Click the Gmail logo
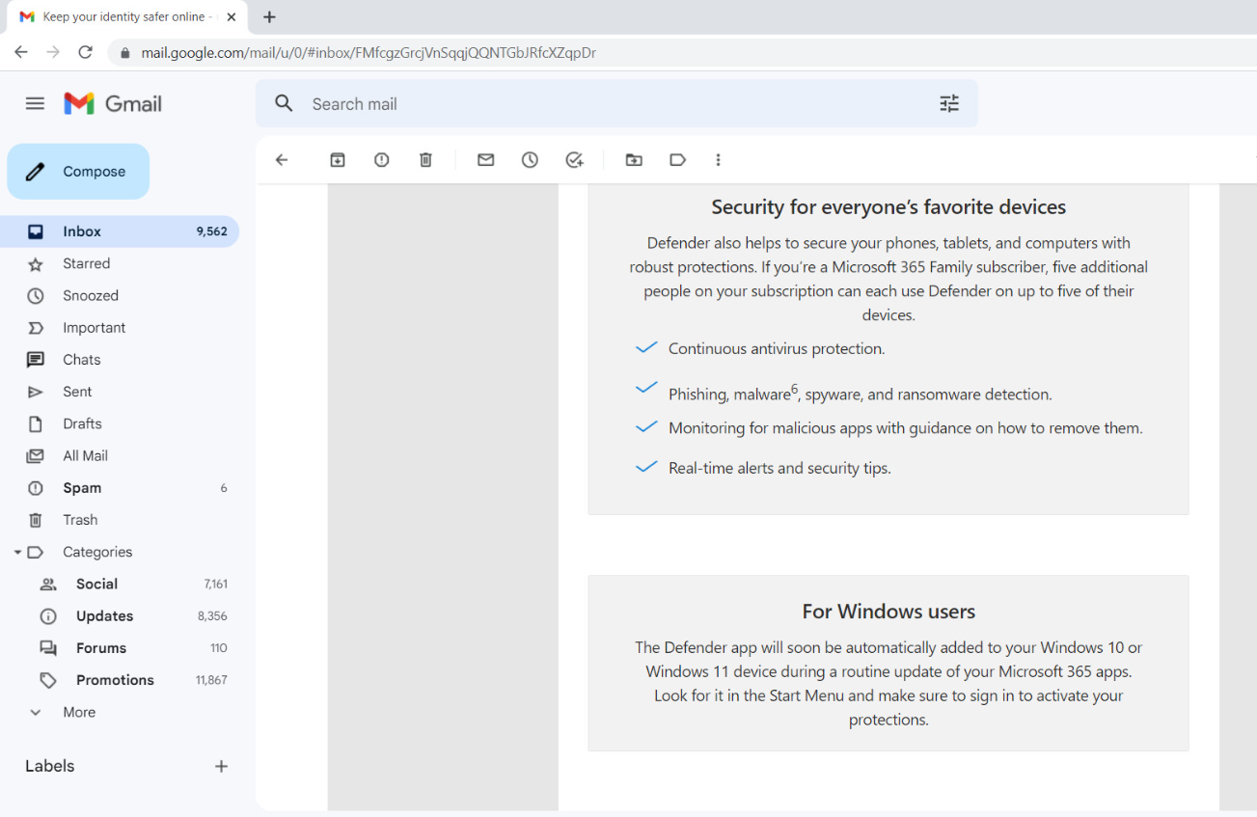The width and height of the screenshot is (1257, 817). (x=113, y=103)
